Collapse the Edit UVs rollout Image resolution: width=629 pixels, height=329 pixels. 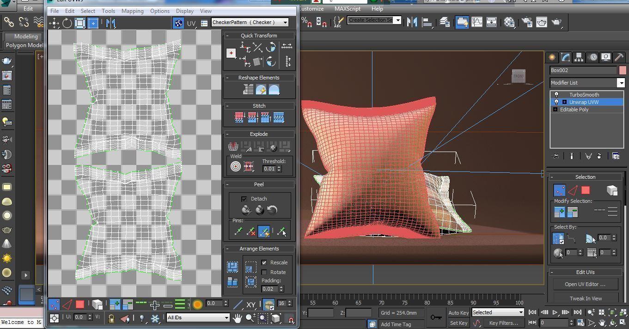point(585,272)
